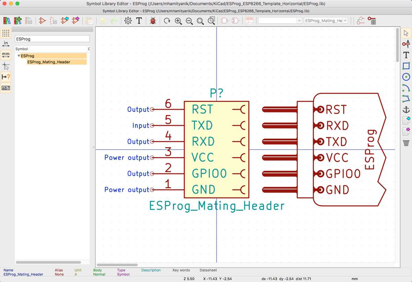This screenshot has height=282, width=412.
Task: Enable normal De Morgan body style
Action: click(x=224, y=21)
